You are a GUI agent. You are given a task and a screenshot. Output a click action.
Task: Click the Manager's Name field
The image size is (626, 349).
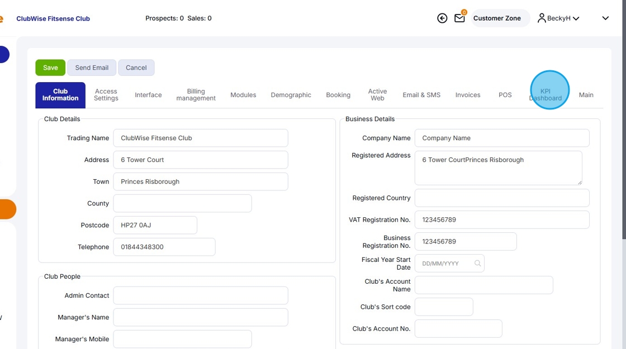tap(201, 318)
